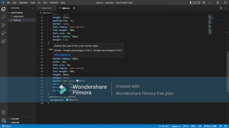The image size is (229, 128).
Task: Change line ending via CRLF status item
Action: (193, 126)
